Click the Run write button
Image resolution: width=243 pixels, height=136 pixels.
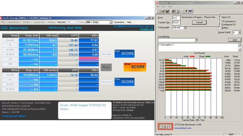point(106,82)
